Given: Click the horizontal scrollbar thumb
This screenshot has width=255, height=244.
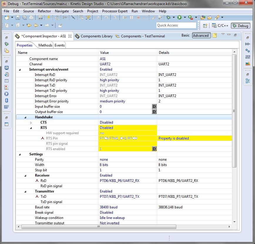Looking at the screenshot, I should (x=99, y=227).
